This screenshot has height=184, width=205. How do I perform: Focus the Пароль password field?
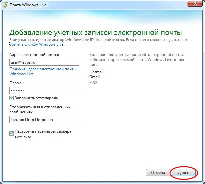coord(44,90)
